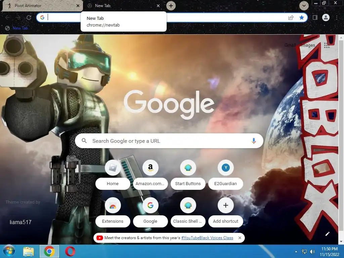
Task: Close the New Tab tab
Action: (158, 6)
